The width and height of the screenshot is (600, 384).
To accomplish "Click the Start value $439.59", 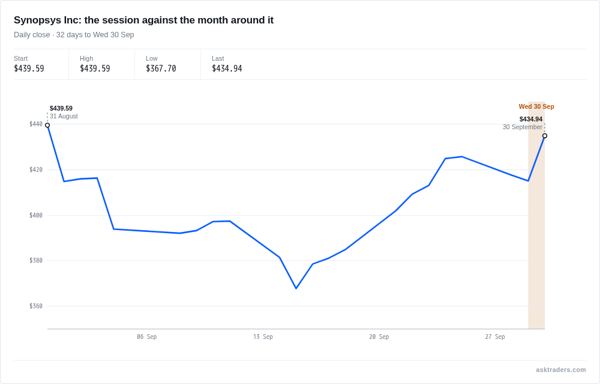I will [29, 69].
